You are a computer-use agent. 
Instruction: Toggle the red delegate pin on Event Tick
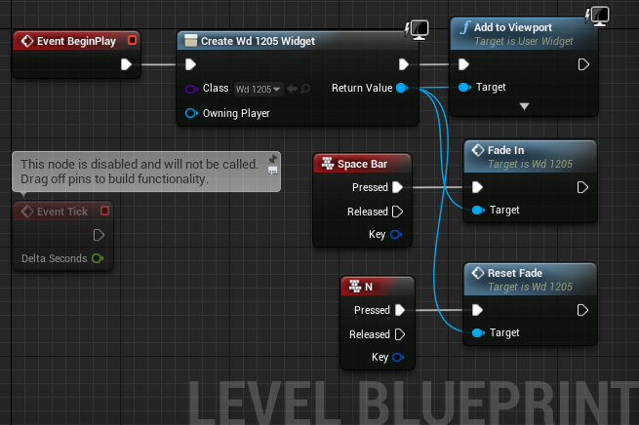[104, 211]
